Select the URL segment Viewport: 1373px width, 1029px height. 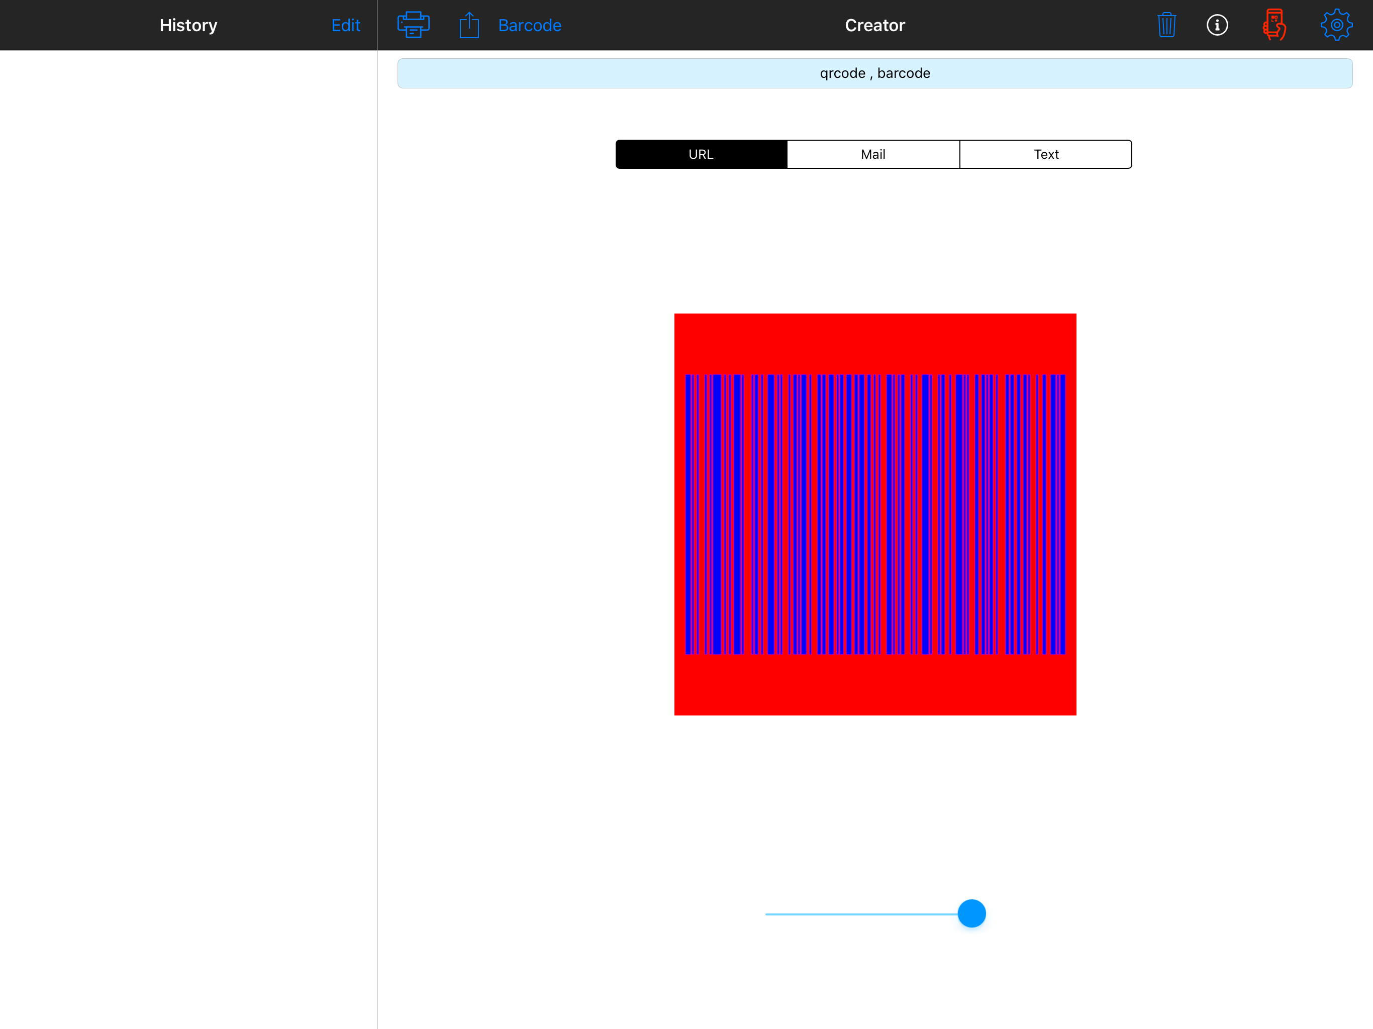[701, 154]
